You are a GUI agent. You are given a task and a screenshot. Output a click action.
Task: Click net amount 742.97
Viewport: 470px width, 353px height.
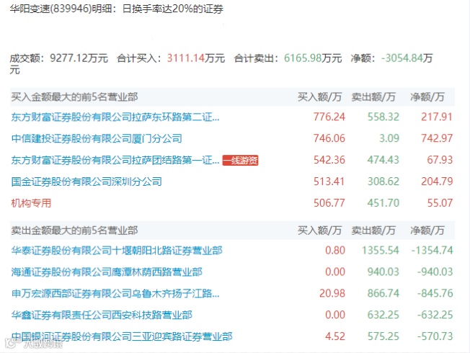click(x=437, y=138)
